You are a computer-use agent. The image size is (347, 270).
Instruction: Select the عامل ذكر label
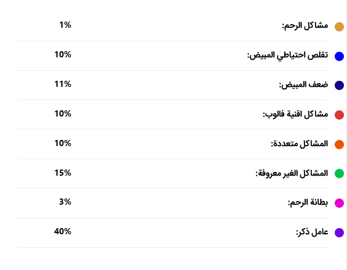[312, 232]
